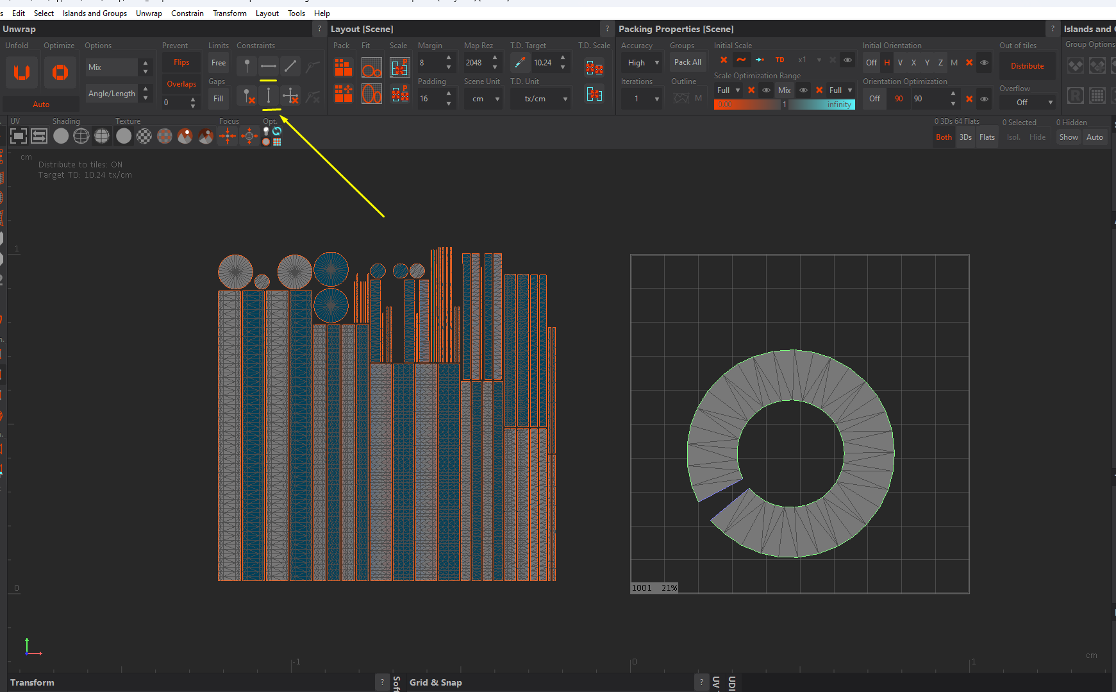This screenshot has width=1116, height=692.
Task: Toggle the Initial Orientation eye icon
Action: click(x=984, y=63)
